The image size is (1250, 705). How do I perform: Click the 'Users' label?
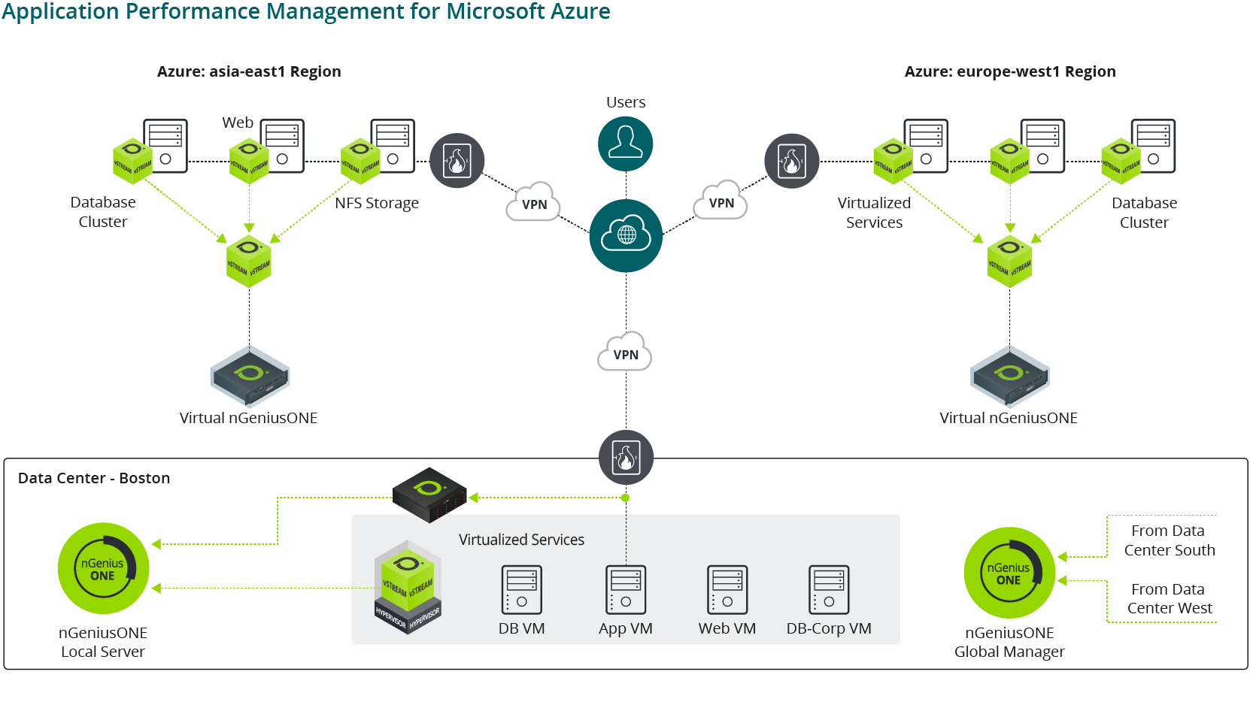[626, 102]
